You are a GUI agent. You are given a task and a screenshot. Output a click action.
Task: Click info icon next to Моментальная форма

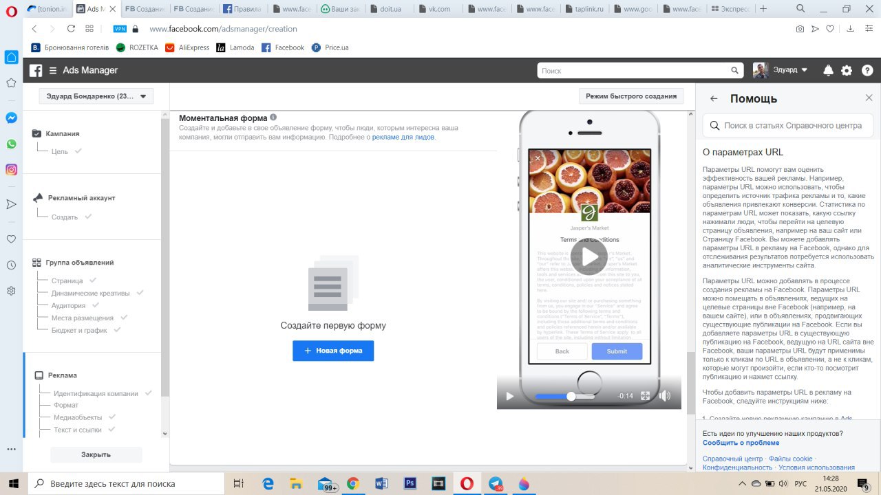[273, 118]
